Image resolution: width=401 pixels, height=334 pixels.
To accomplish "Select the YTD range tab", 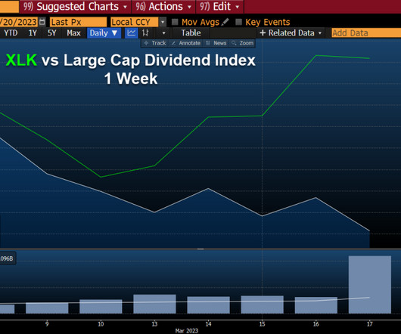I will click(x=11, y=33).
